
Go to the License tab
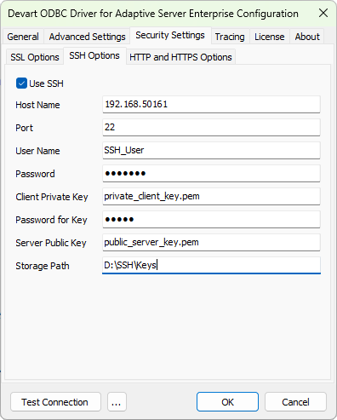270,37
